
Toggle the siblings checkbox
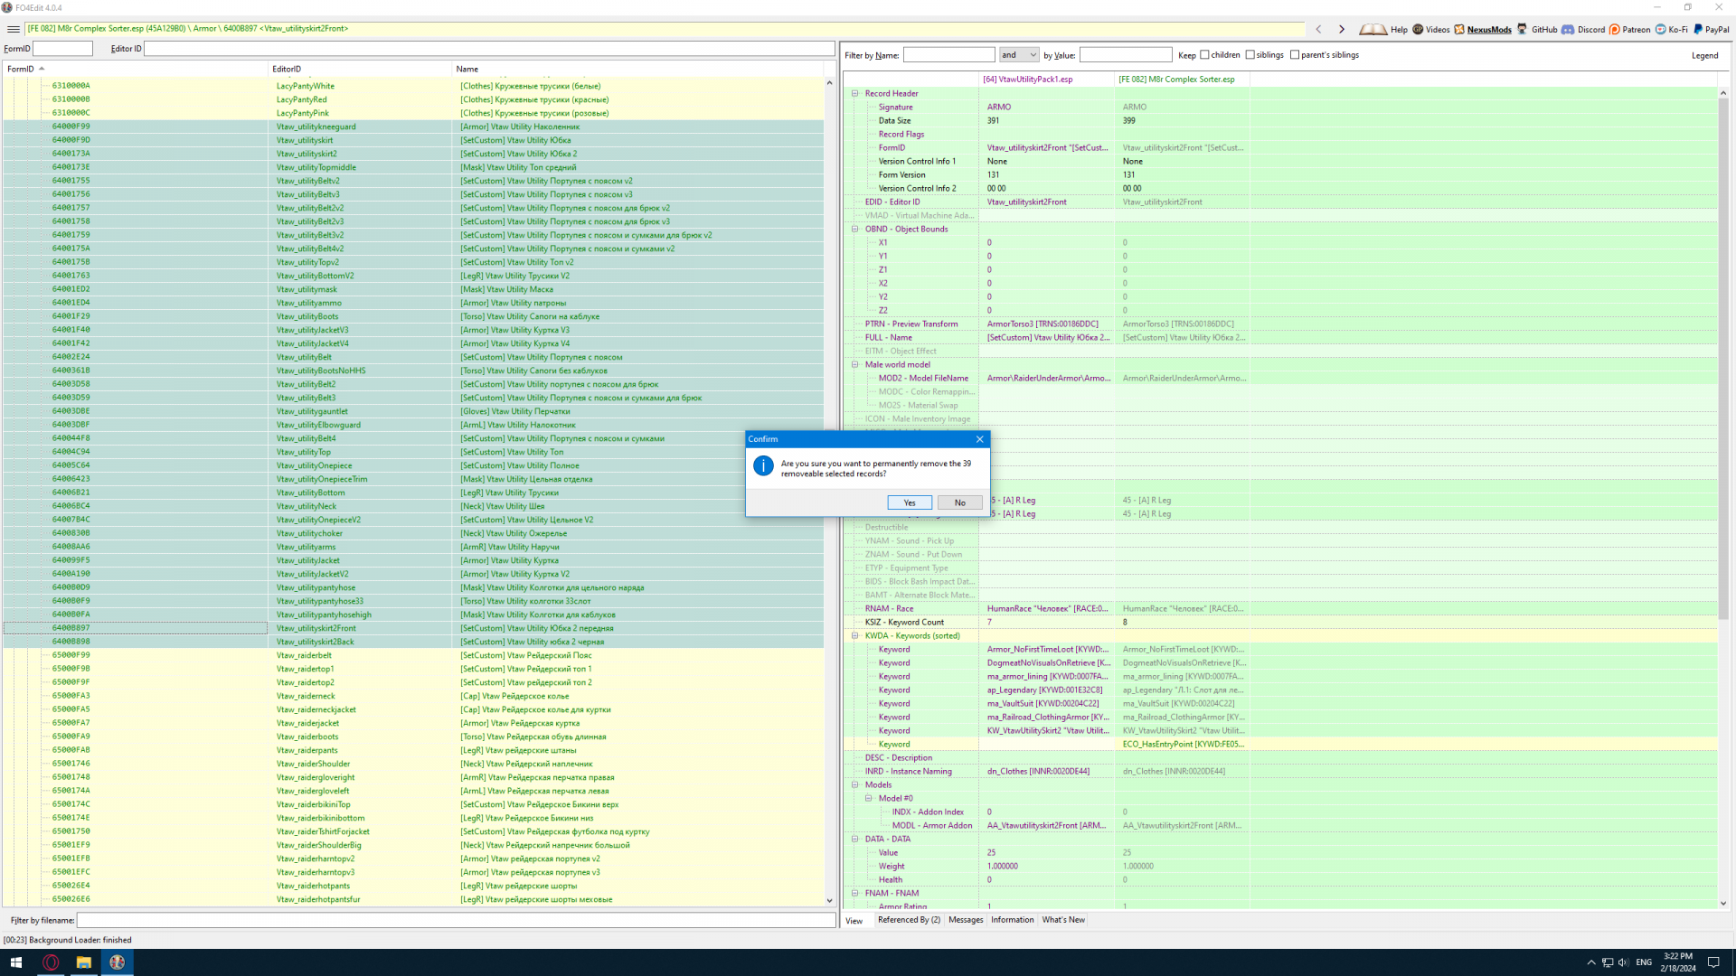1250,55
